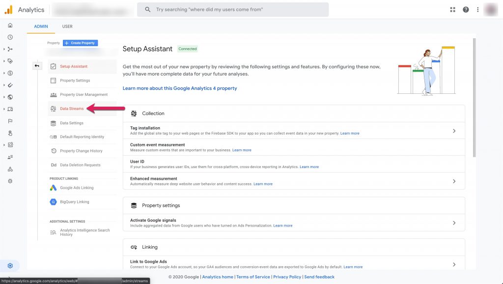The image size is (503, 284).
Task: Click Learn more under User ID
Action: tap(309, 167)
